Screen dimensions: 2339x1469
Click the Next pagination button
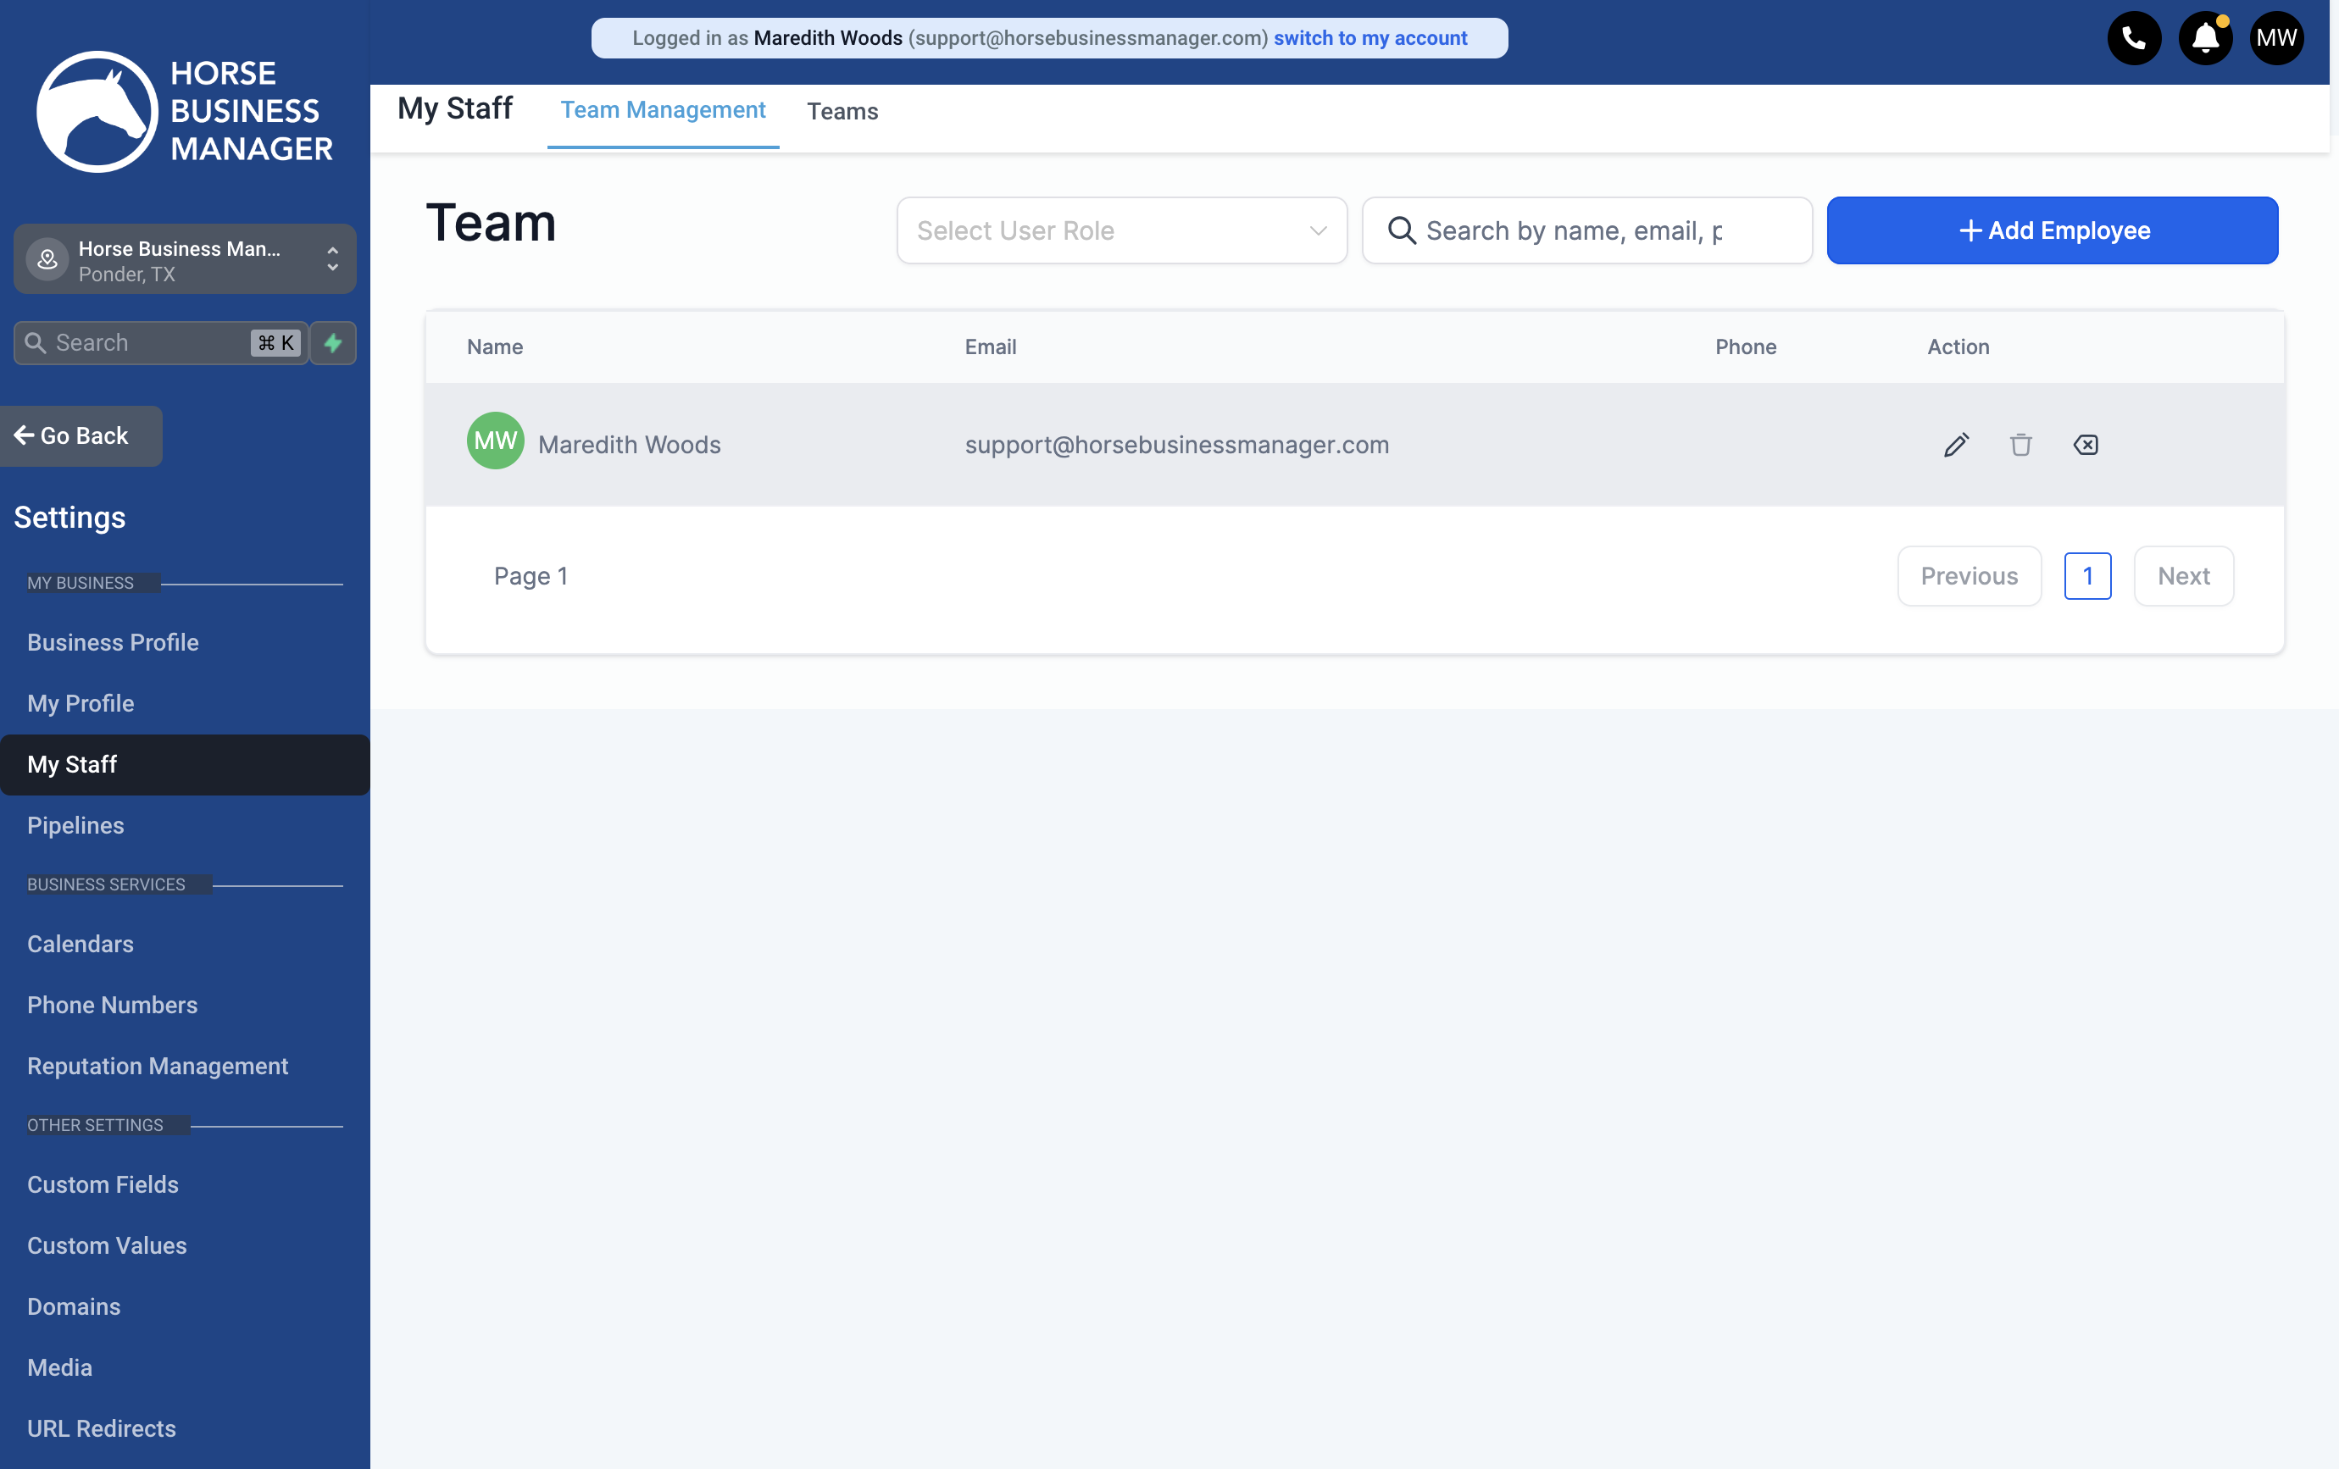pyautogui.click(x=2184, y=577)
